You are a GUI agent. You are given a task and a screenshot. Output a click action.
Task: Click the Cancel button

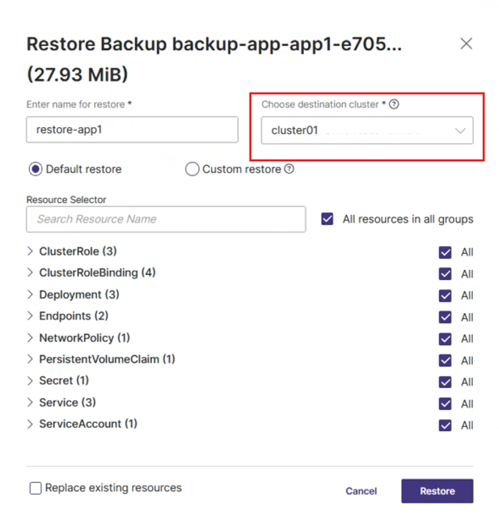tap(361, 491)
